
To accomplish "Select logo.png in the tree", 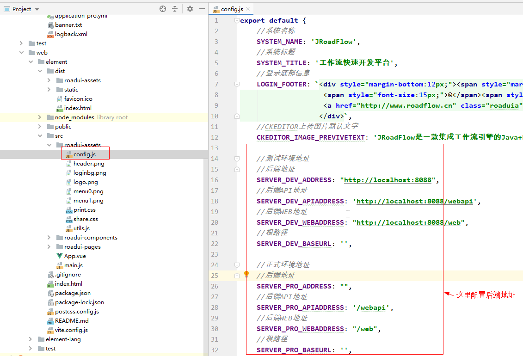I will (x=86, y=182).
